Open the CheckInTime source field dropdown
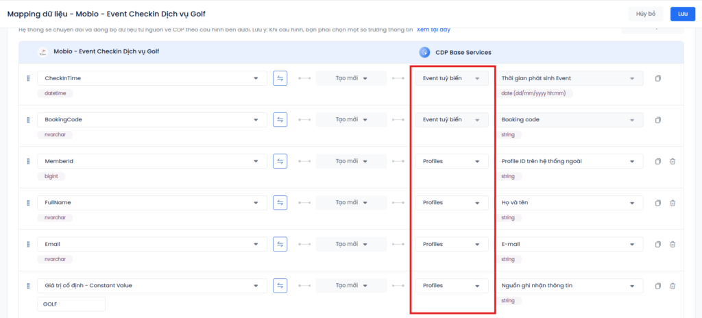Screen dimensions: 702x318 point(152,79)
